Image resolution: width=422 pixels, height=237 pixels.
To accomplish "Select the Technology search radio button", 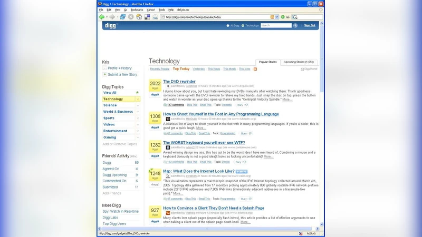I will (243, 25).
